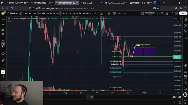Open indicator templates grid
Screen dimensions: 188x105
pos(109,13)
